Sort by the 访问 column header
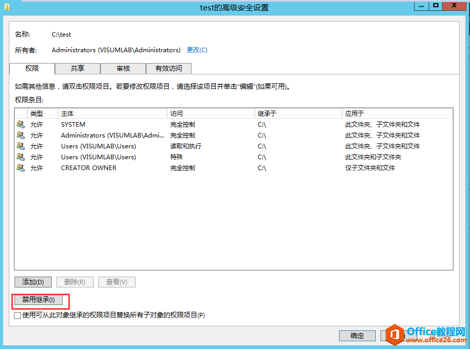The width and height of the screenshot is (470, 349). tap(211, 113)
